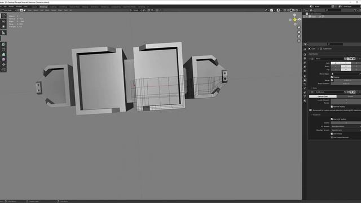361x203 pixels.
Task: Adjust the Mirror Merge distance field
Action: coord(347,80)
